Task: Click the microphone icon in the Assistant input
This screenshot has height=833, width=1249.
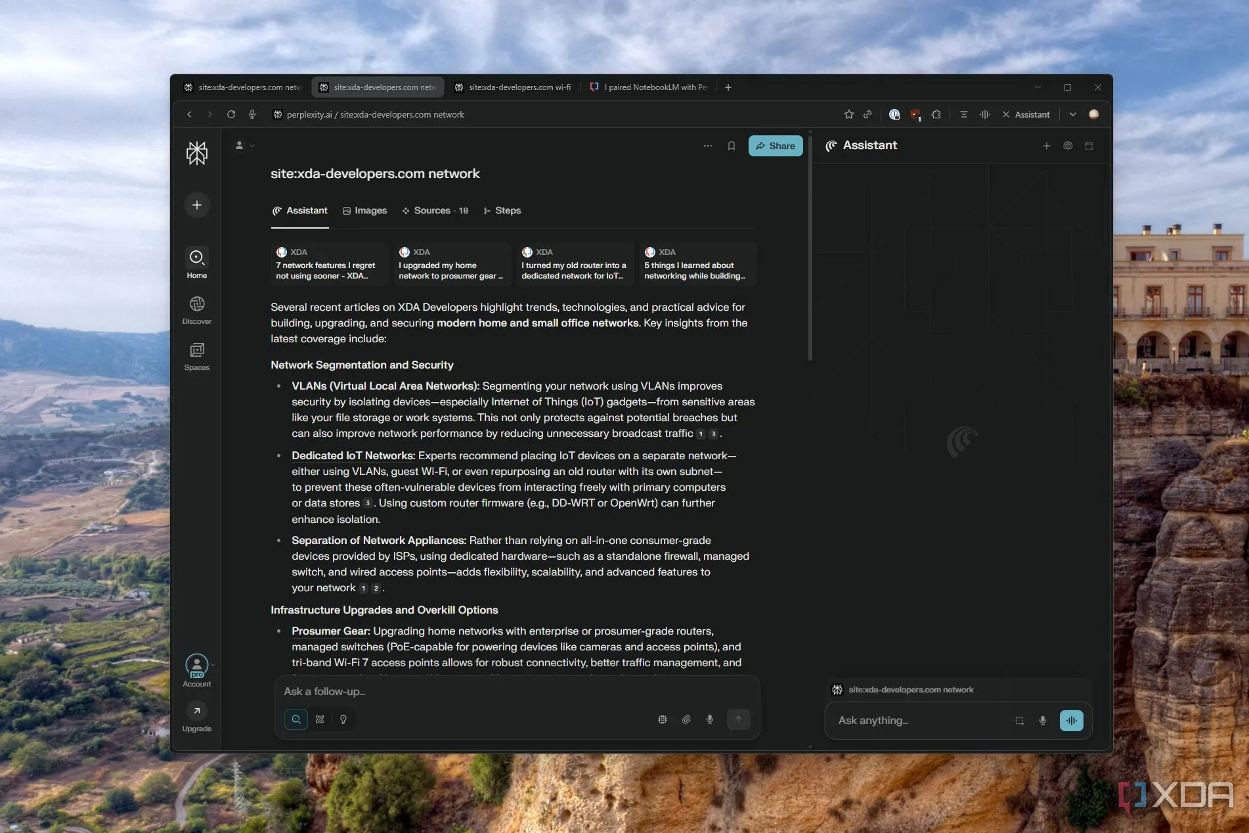Action: coord(1043,721)
